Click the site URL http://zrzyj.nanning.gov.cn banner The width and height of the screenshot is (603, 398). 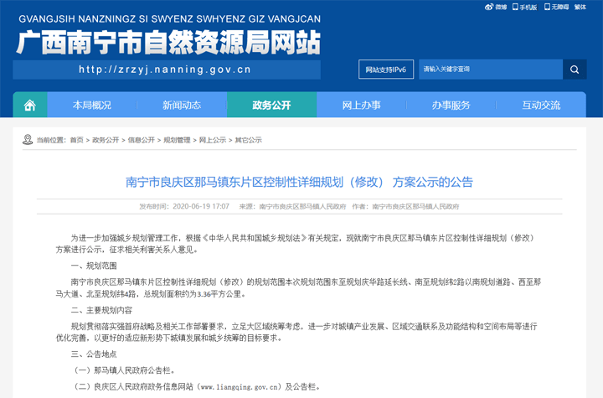click(167, 70)
